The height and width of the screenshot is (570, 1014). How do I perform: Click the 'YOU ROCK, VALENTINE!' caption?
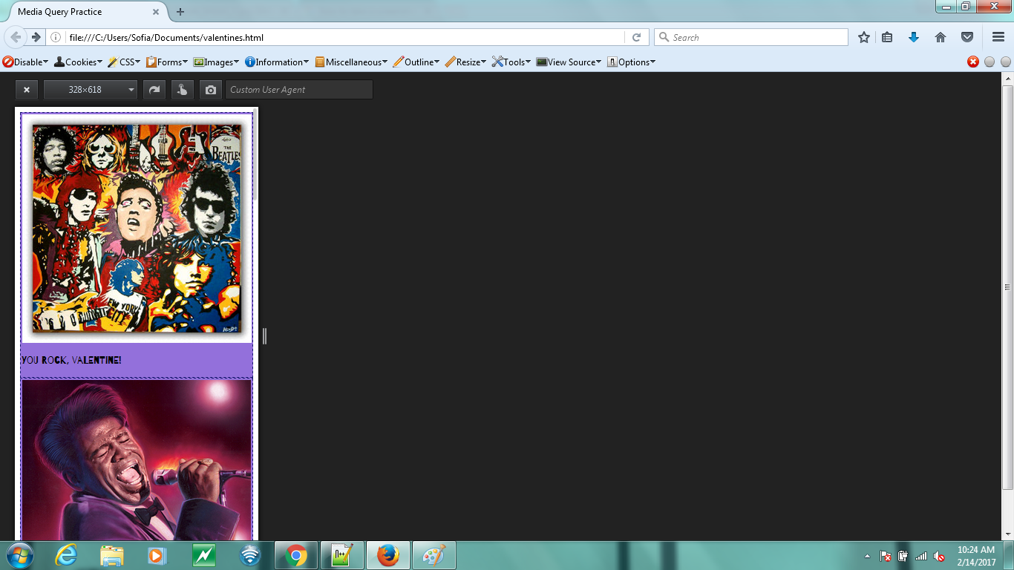coord(71,360)
